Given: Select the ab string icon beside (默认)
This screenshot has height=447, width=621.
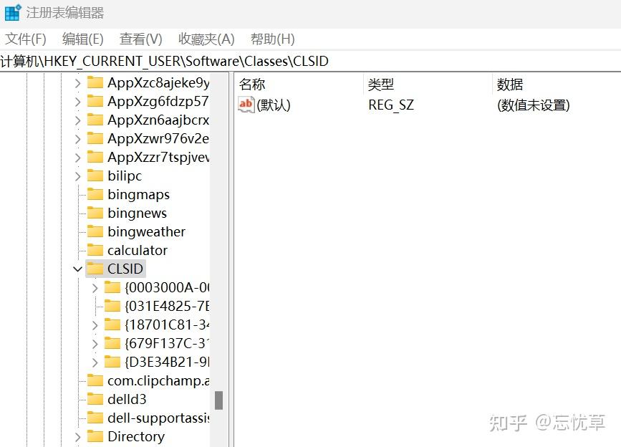Looking at the screenshot, I should (246, 105).
